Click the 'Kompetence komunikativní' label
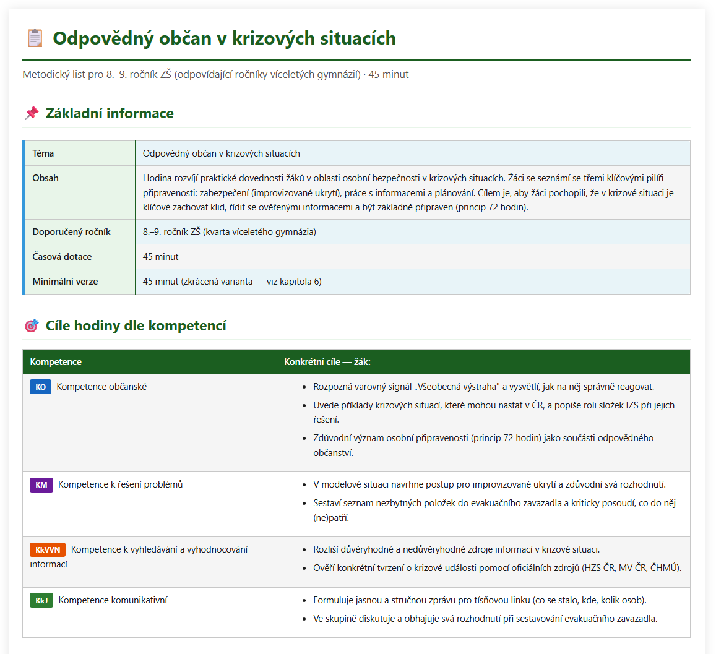 (113, 600)
